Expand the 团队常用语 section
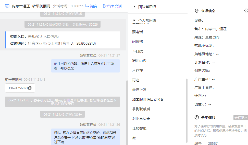 pos(134,7)
